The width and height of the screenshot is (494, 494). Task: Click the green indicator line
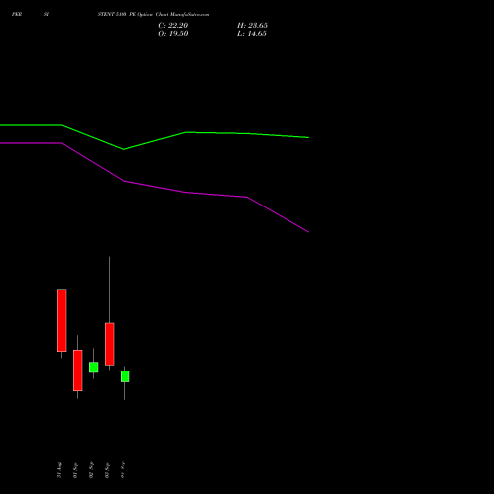pos(154,141)
